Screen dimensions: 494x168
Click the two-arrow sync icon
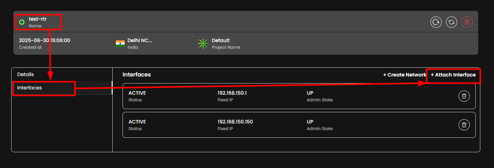pos(451,22)
